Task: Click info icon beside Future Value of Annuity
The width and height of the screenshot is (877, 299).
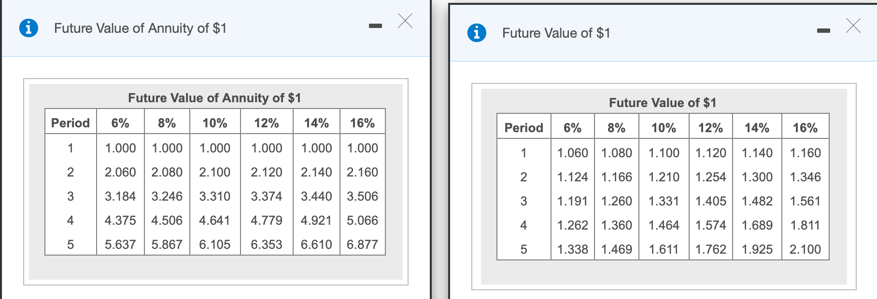Action: (x=28, y=28)
